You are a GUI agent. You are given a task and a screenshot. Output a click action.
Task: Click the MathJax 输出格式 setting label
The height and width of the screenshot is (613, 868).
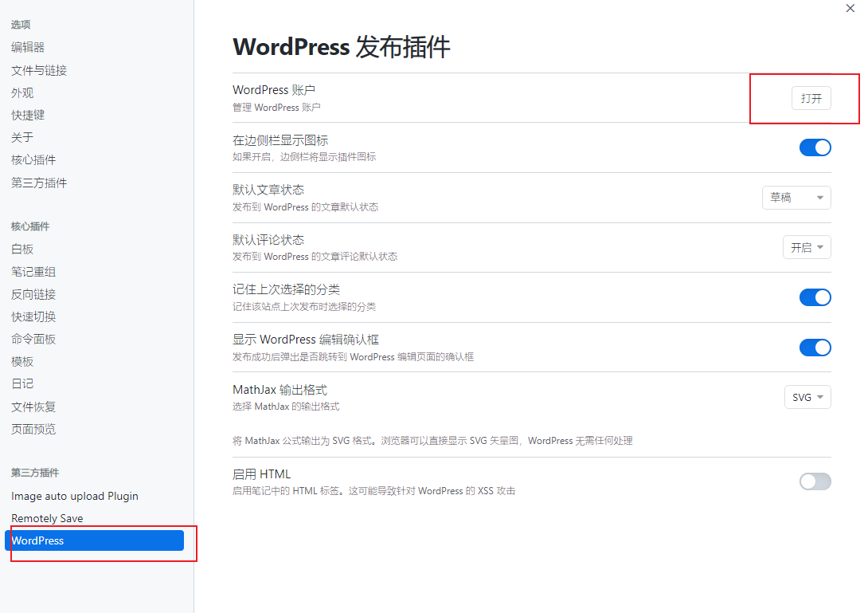(280, 390)
